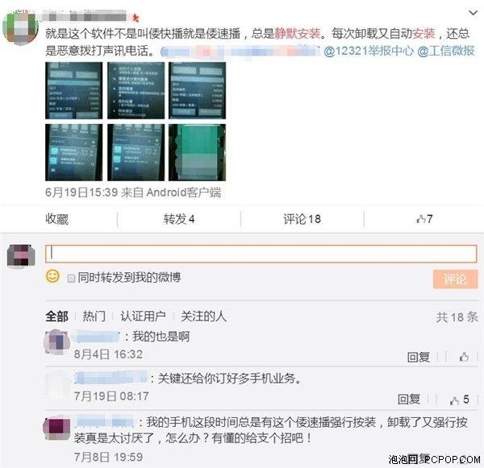
Task: Select the 热门 comments tab
Action: pos(94,317)
